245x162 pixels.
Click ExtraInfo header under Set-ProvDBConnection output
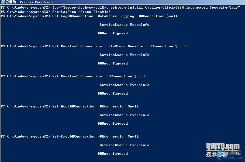coord(140,145)
